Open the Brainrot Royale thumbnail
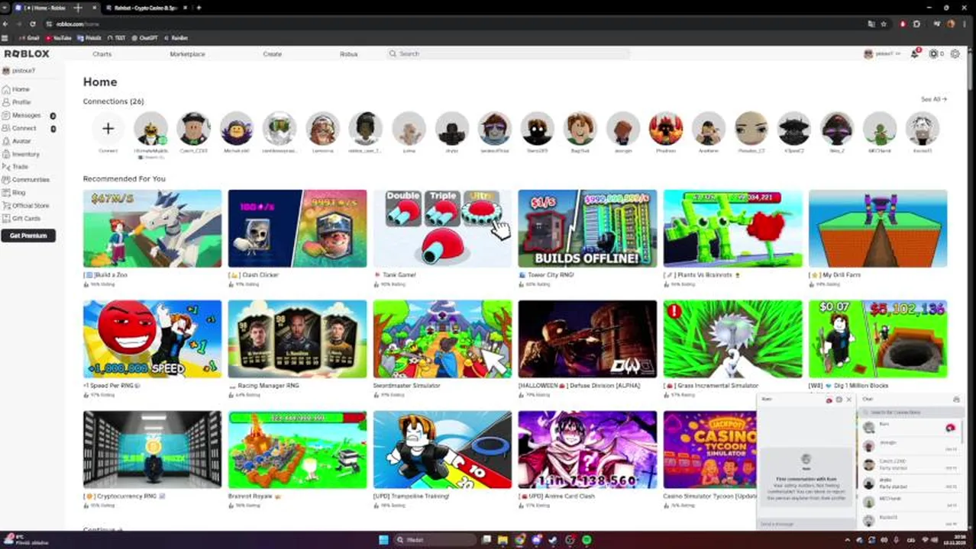976x549 pixels. tap(297, 450)
